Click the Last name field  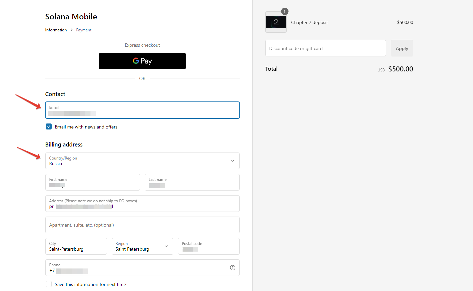[192, 182]
